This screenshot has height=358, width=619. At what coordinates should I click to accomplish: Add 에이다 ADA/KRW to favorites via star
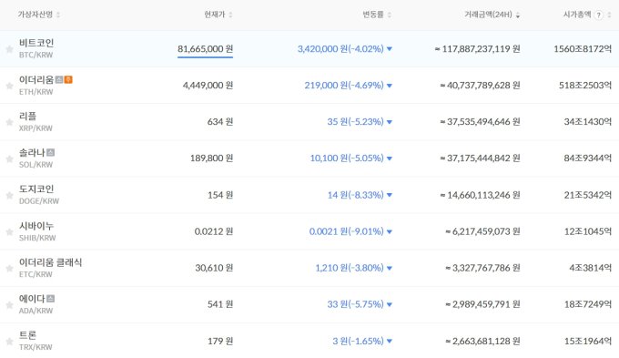[x=9, y=304]
